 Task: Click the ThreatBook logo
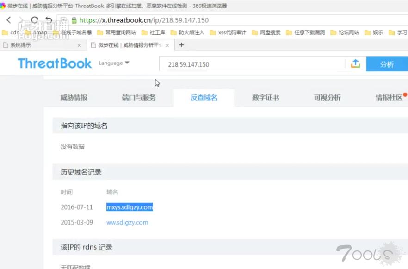point(55,63)
